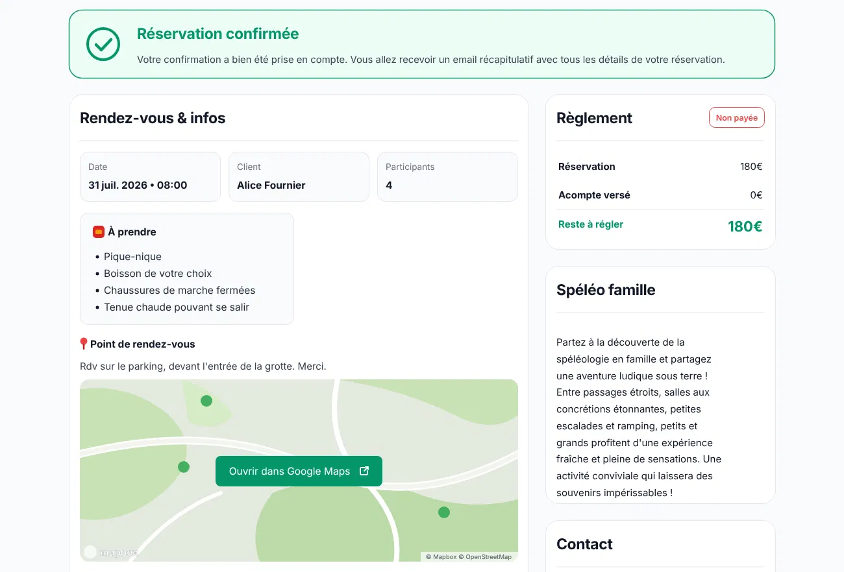Click the Boisson de votre choix item
Viewport: 844px width, 572px height.
(158, 273)
